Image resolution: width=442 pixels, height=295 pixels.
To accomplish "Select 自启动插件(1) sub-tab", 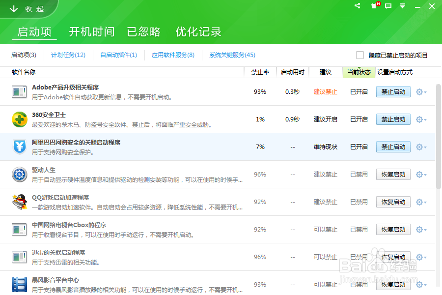I will click(119, 55).
